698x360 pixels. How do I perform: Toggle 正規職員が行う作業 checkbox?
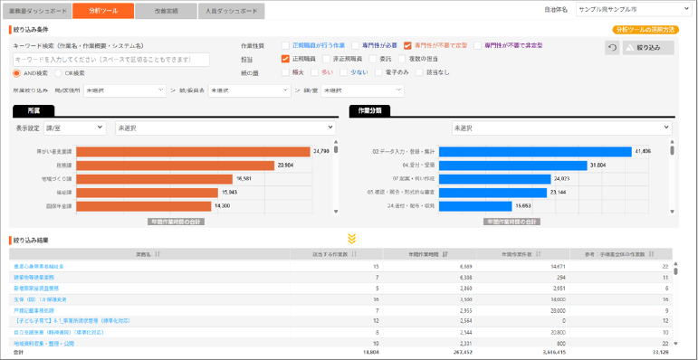[x=285, y=45]
